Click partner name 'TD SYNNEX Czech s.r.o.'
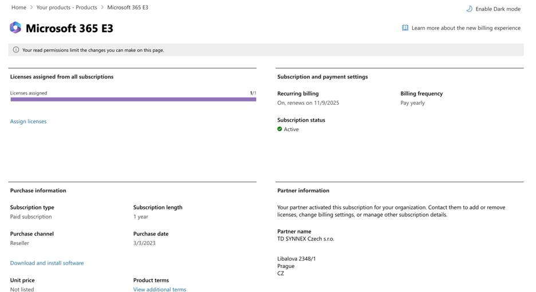 306,239
